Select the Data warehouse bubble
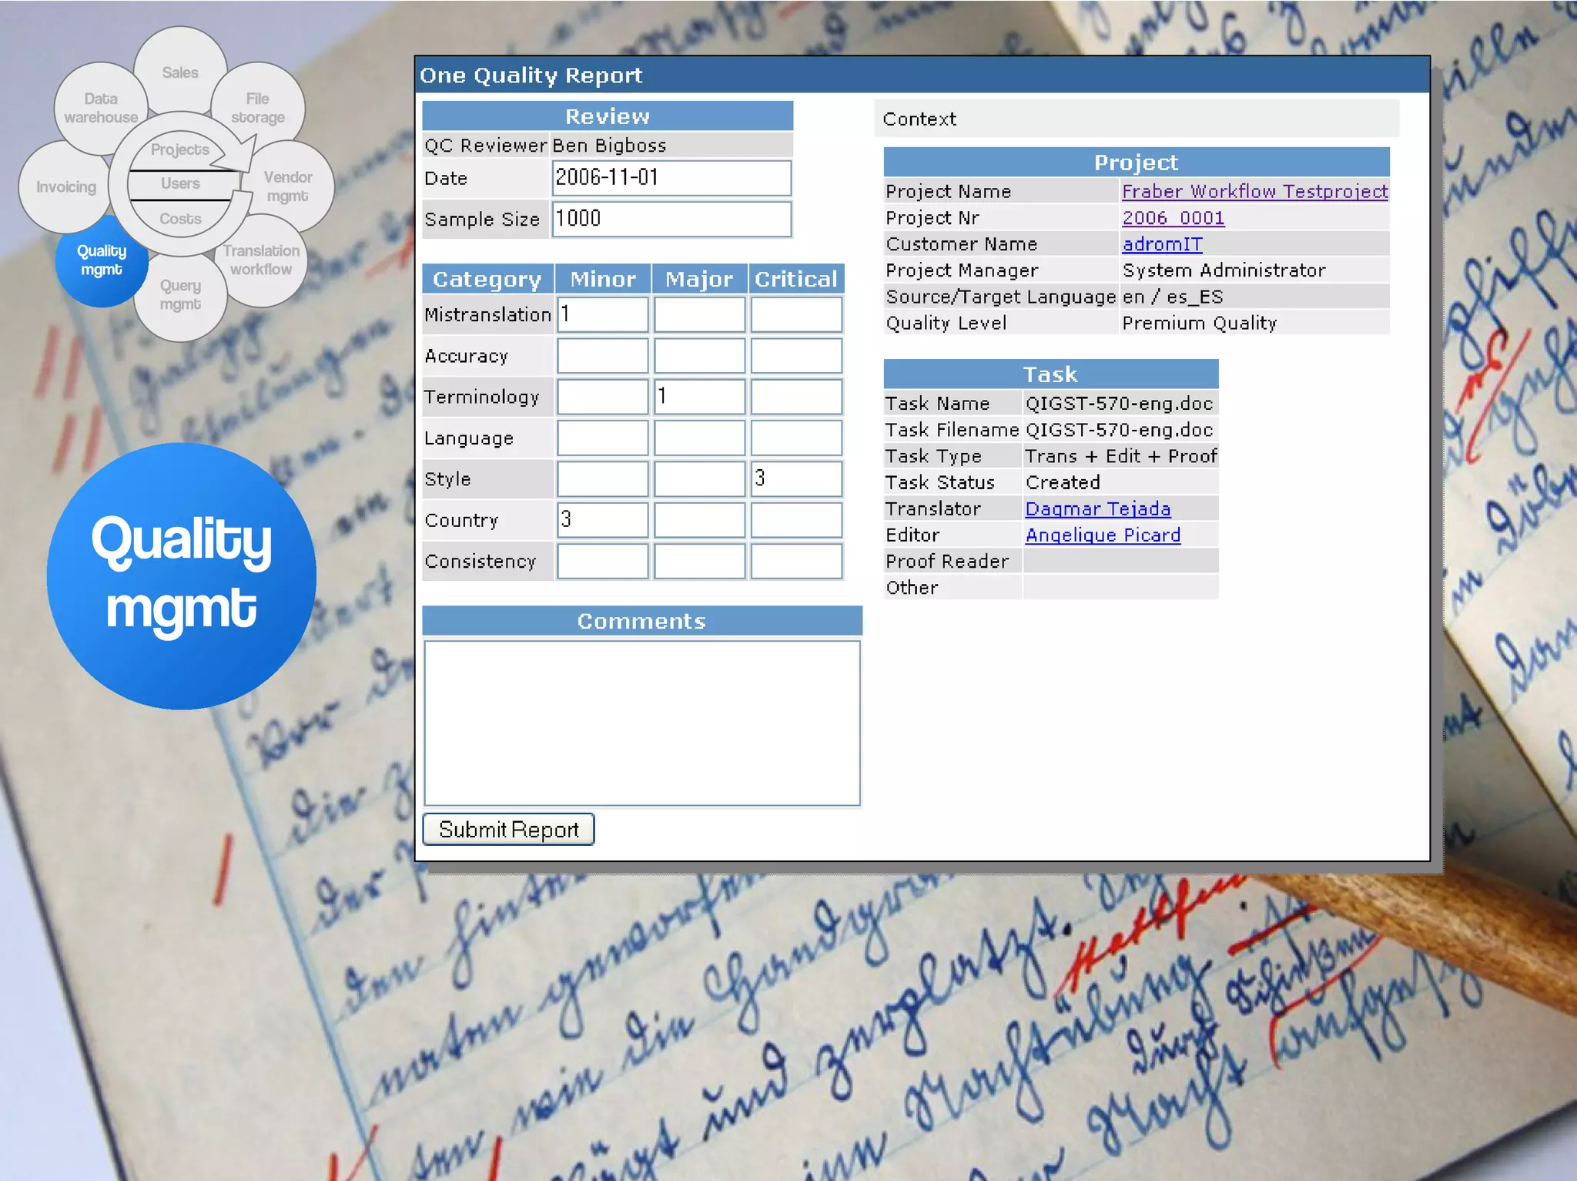This screenshot has height=1181, width=1577. (x=100, y=108)
